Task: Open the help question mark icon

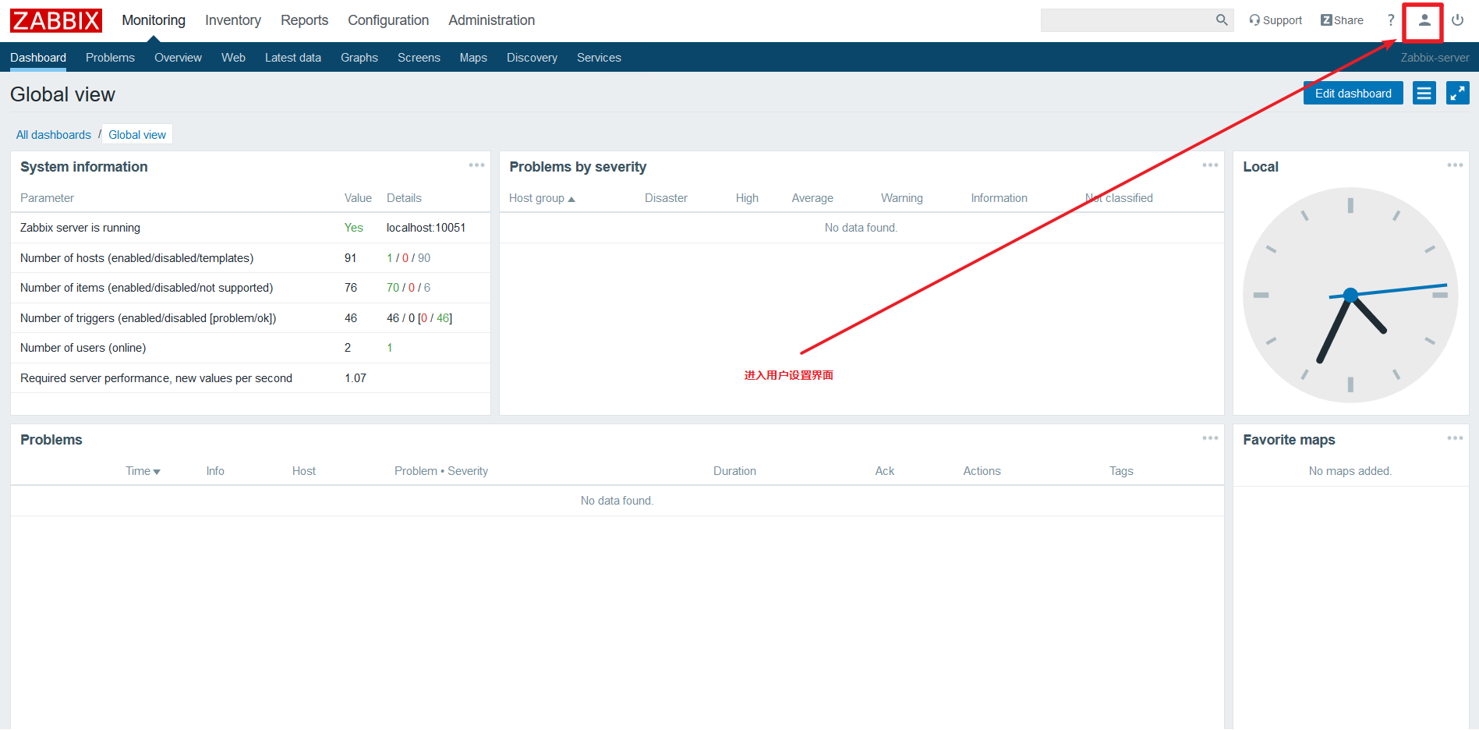Action: coord(1391,20)
